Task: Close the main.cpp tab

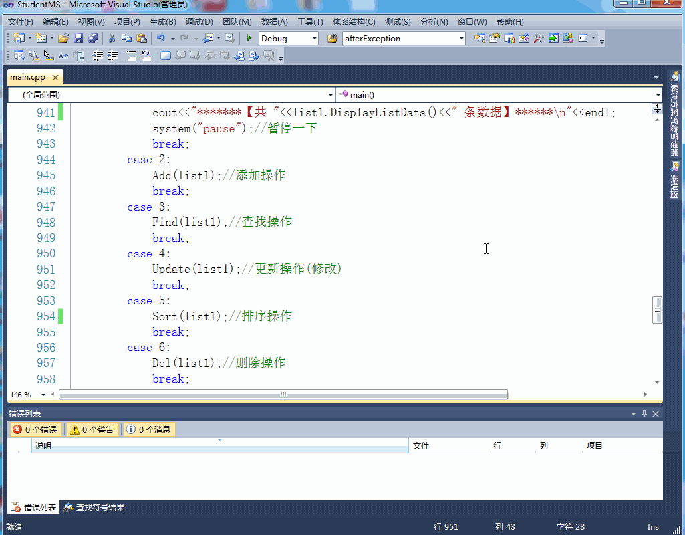Action: pos(55,78)
